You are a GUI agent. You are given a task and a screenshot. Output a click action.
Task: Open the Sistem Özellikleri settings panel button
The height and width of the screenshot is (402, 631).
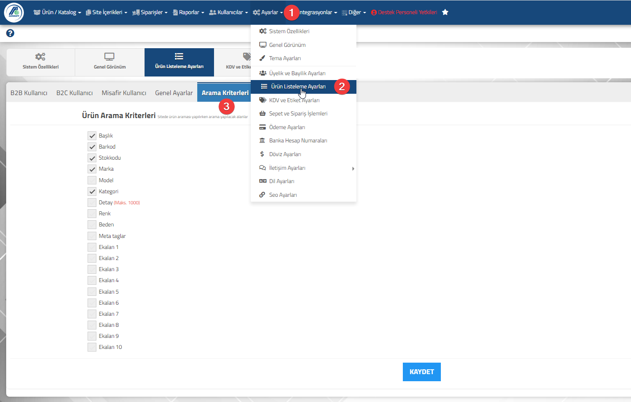[41, 62]
